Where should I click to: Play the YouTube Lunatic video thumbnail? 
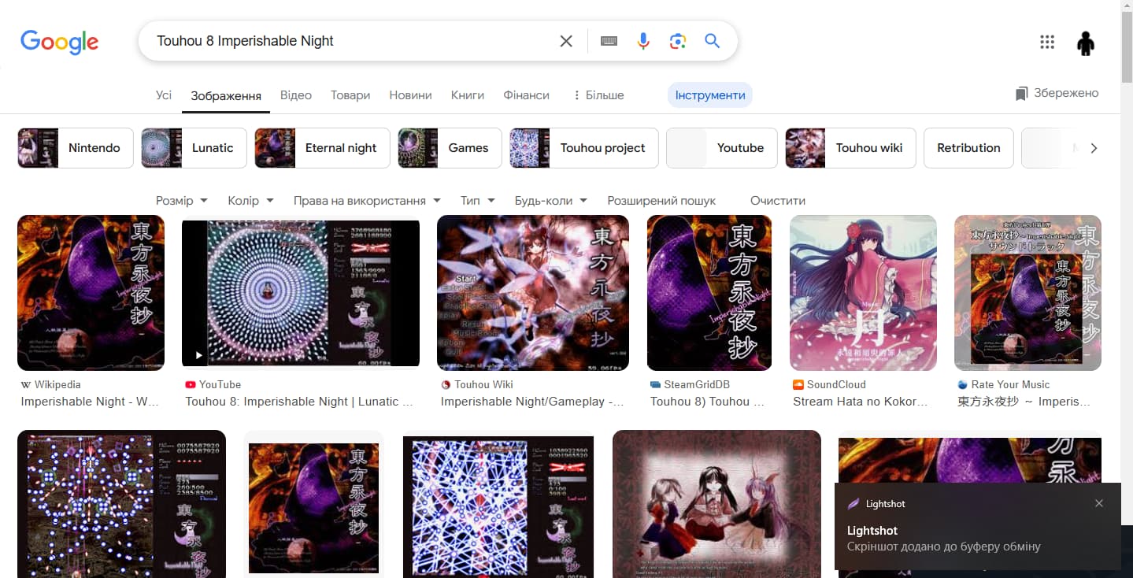[301, 293]
